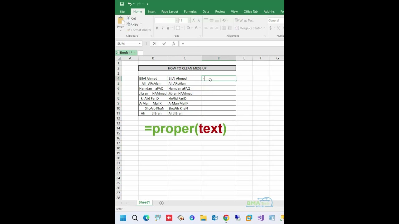The width and height of the screenshot is (399, 224).
Task: Open the Undo history dropdown arrow
Action: tap(134, 4)
